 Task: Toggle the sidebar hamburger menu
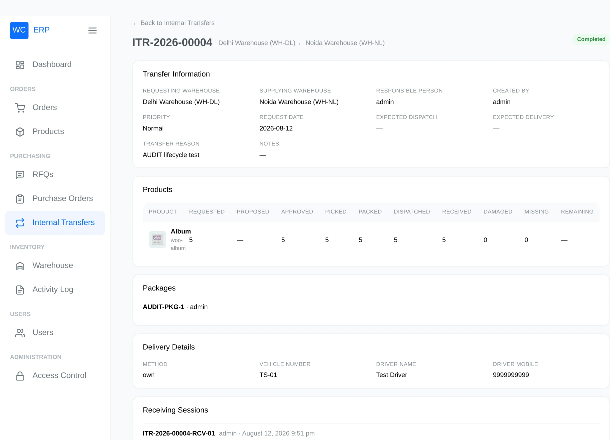point(92,30)
